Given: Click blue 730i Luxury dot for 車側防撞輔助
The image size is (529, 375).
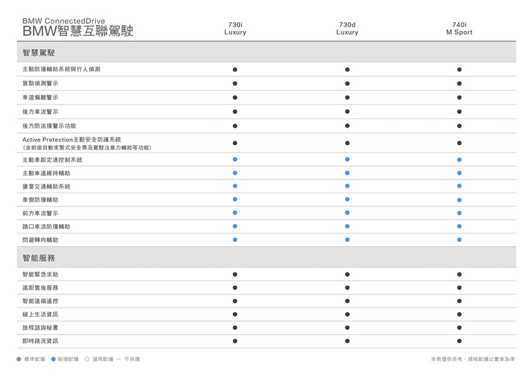Looking at the screenshot, I should [x=235, y=199].
